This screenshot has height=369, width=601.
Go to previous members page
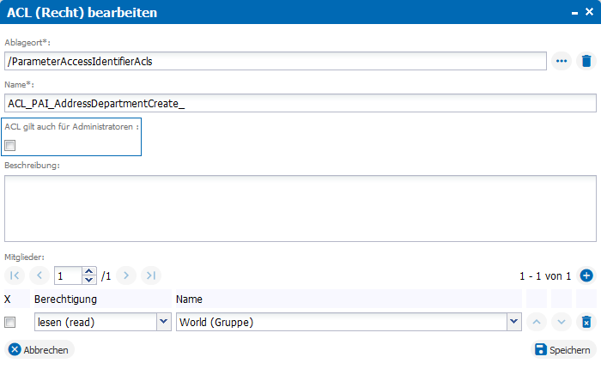pyautogui.click(x=39, y=275)
